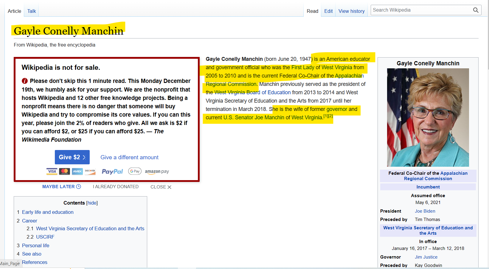This screenshot has width=489, height=269.
Task: Close the donation banner with CLOSE
Action: tap(161, 187)
